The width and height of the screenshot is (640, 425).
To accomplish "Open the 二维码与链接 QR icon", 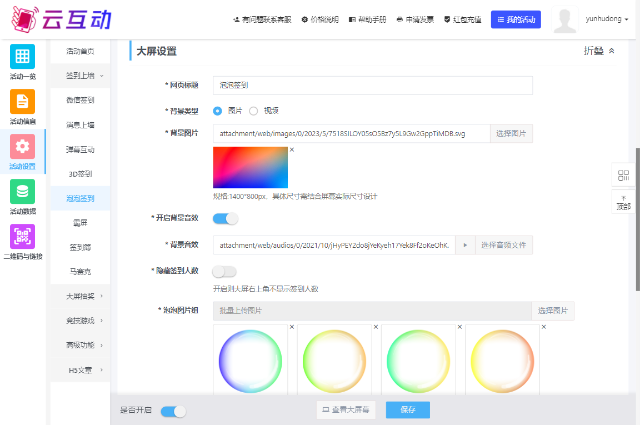I will [22, 236].
